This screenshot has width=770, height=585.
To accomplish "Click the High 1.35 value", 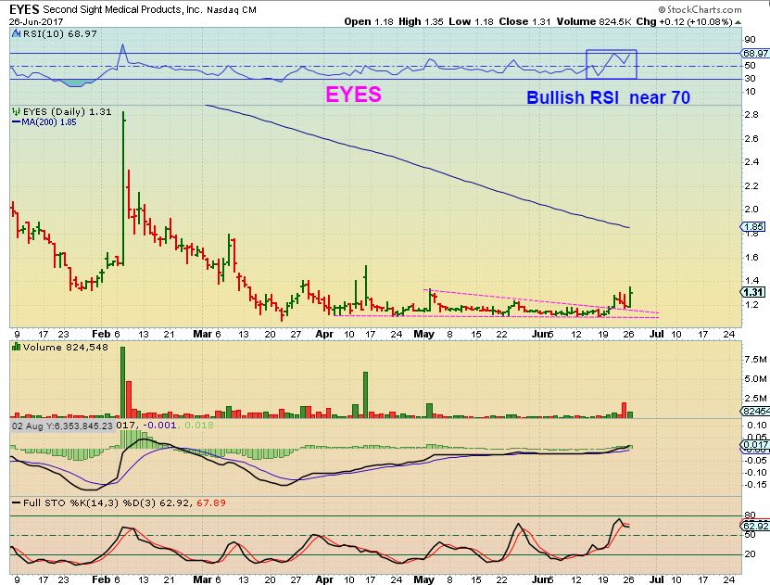I will pos(421,21).
